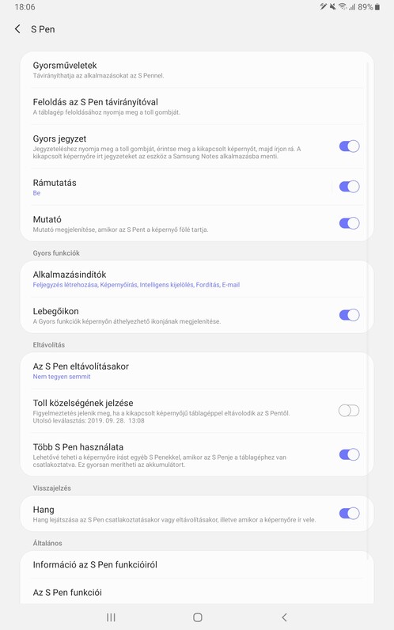Open the Alkalmazásindítók shortcuts list

coord(197,279)
